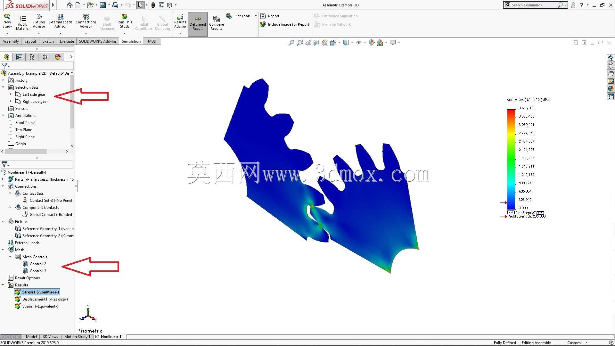Viewport: 615px width, 346px height.
Task: Open the Custom units dropdown in status bar
Action: pyautogui.click(x=586, y=343)
